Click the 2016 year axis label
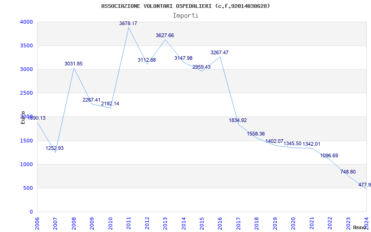371x232 pixels. 220,223
